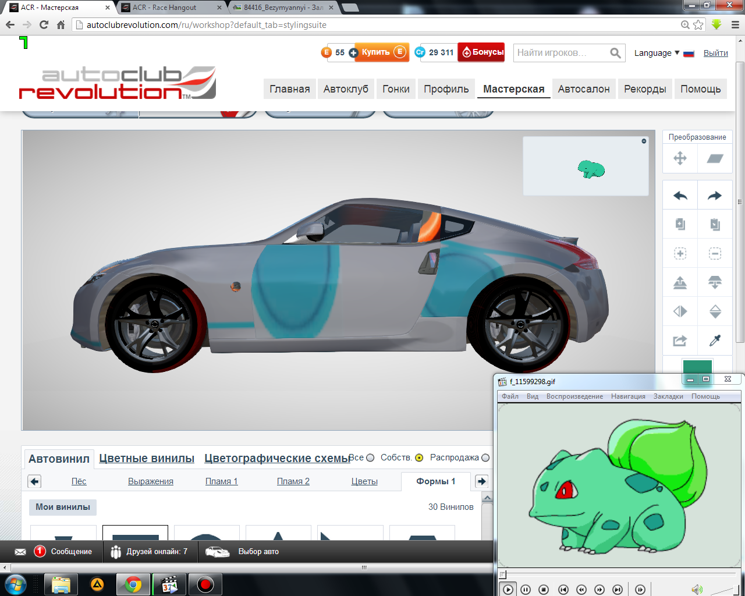Click the Выйти logout link
This screenshot has width=745, height=596.
click(715, 53)
